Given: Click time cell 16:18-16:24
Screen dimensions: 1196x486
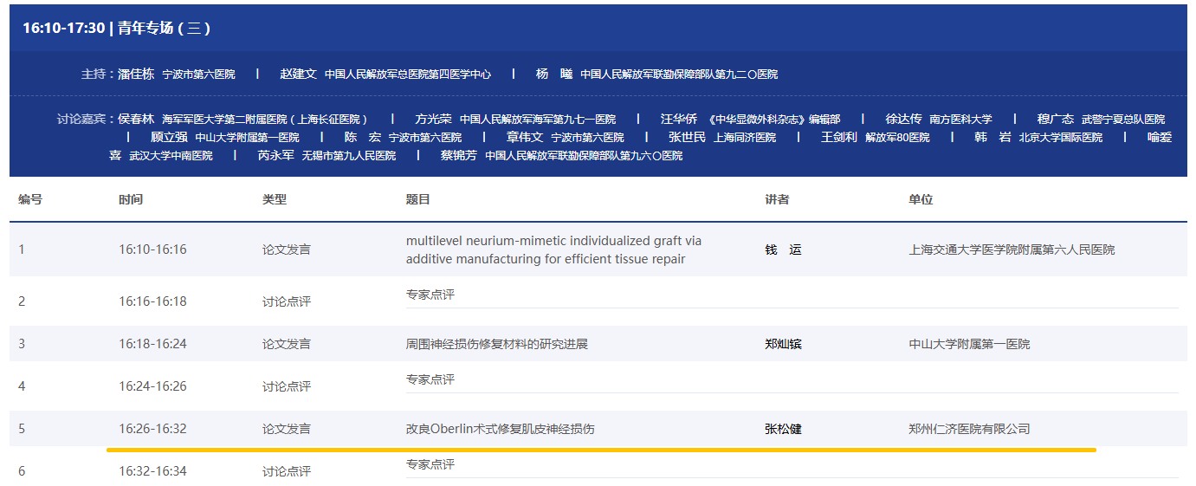Looking at the screenshot, I should [152, 344].
